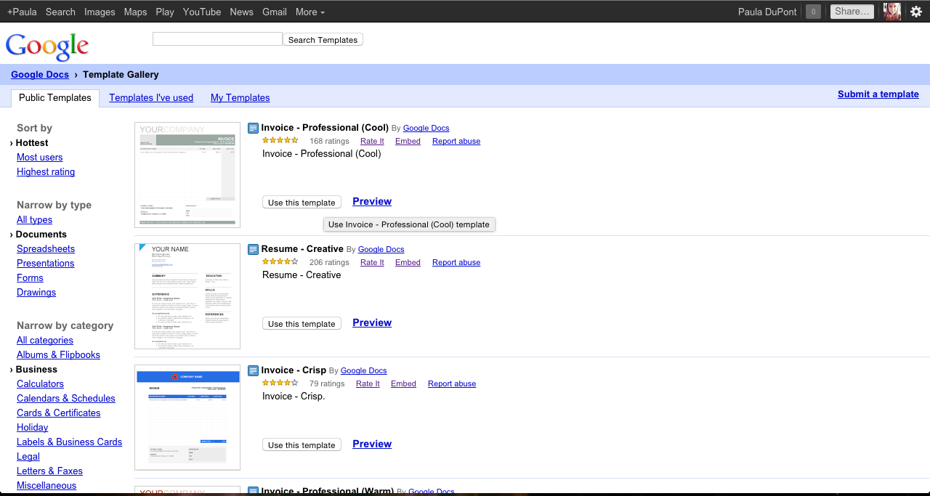Follow the Google Docs breadcrumb link
The height and width of the screenshot is (496, 930).
point(40,74)
